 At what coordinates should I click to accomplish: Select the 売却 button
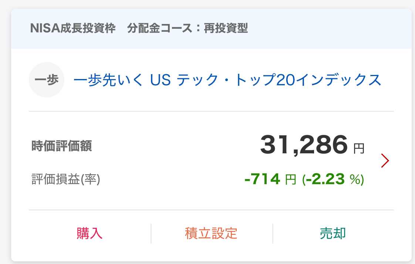(333, 233)
